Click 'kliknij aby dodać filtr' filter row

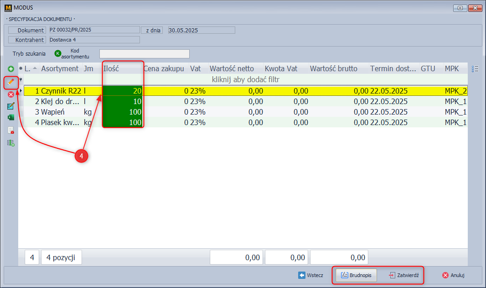click(245, 79)
